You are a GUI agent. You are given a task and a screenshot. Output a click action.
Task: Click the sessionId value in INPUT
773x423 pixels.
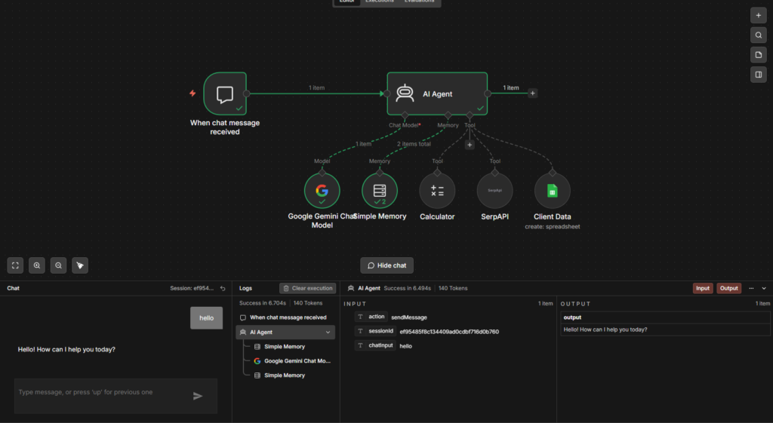click(449, 332)
